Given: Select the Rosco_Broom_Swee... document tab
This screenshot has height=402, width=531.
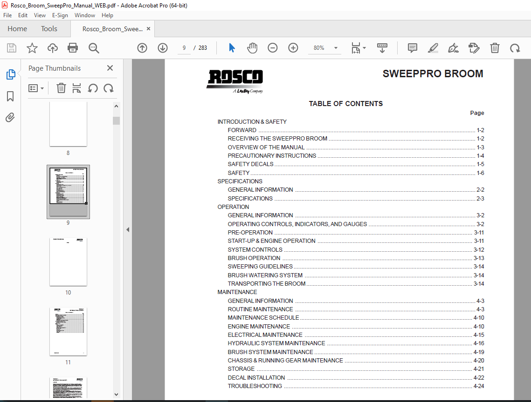Looking at the screenshot, I should 112,29.
